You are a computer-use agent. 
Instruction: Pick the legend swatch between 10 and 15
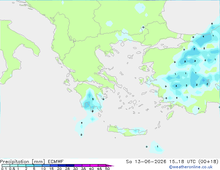pos(46,165)
